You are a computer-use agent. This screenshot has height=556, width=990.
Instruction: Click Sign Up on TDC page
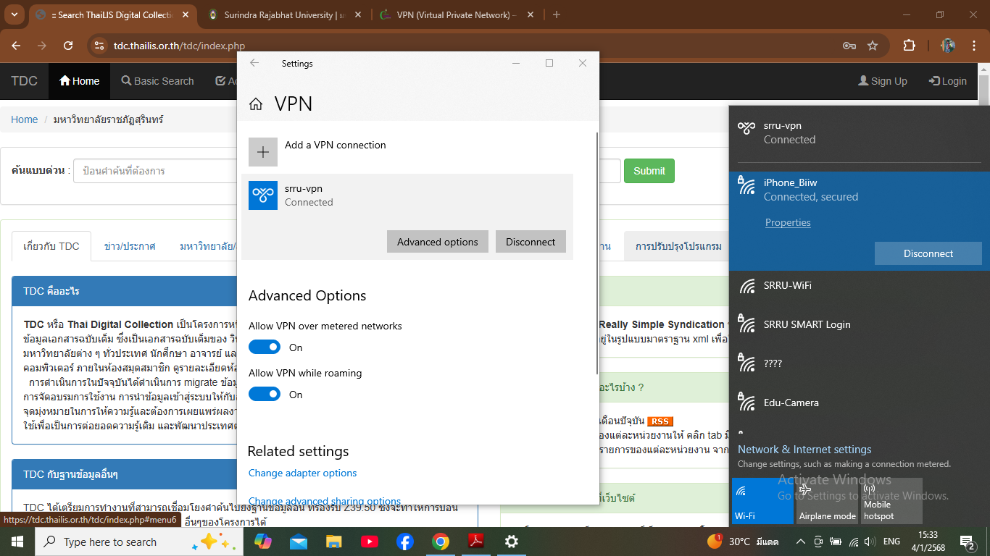883,81
